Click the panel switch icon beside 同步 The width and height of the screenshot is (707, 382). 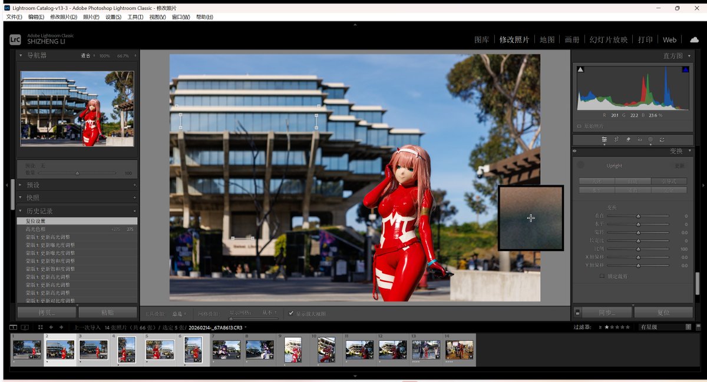pyautogui.click(x=577, y=313)
